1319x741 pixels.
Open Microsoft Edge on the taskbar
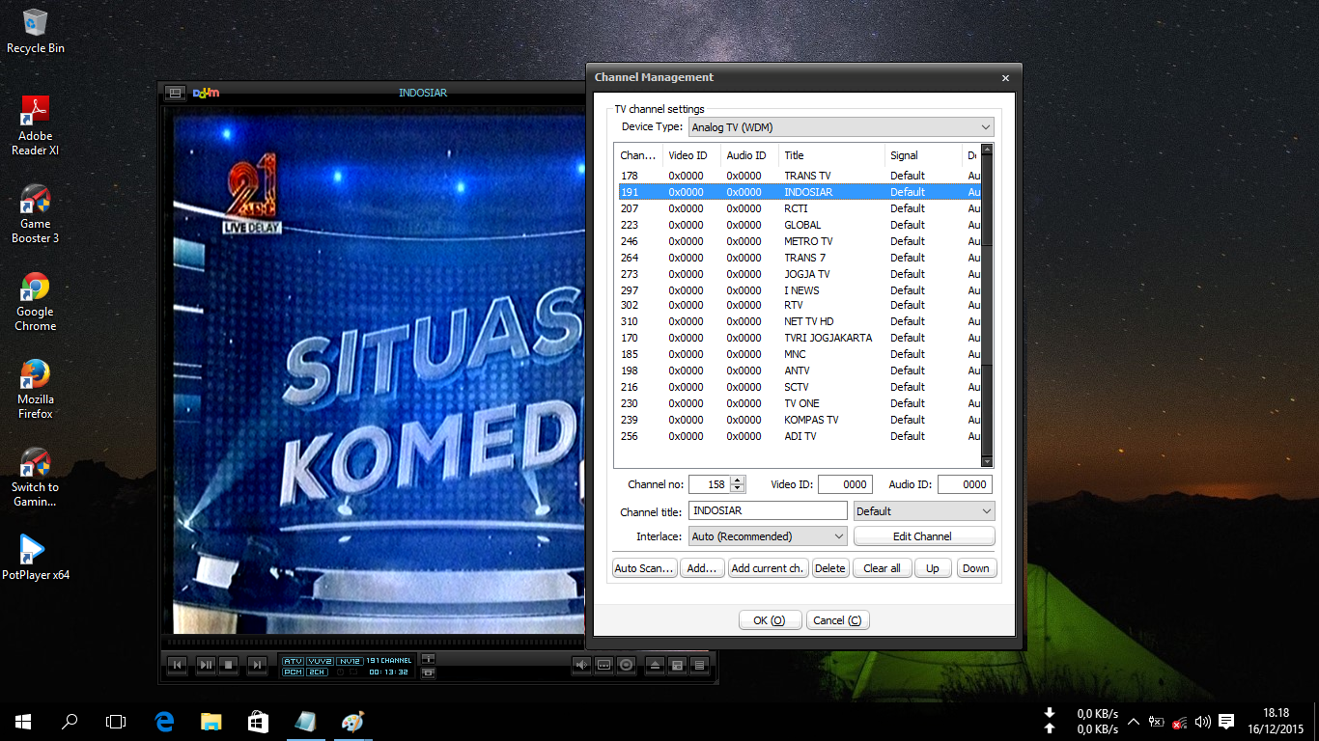pyautogui.click(x=165, y=721)
